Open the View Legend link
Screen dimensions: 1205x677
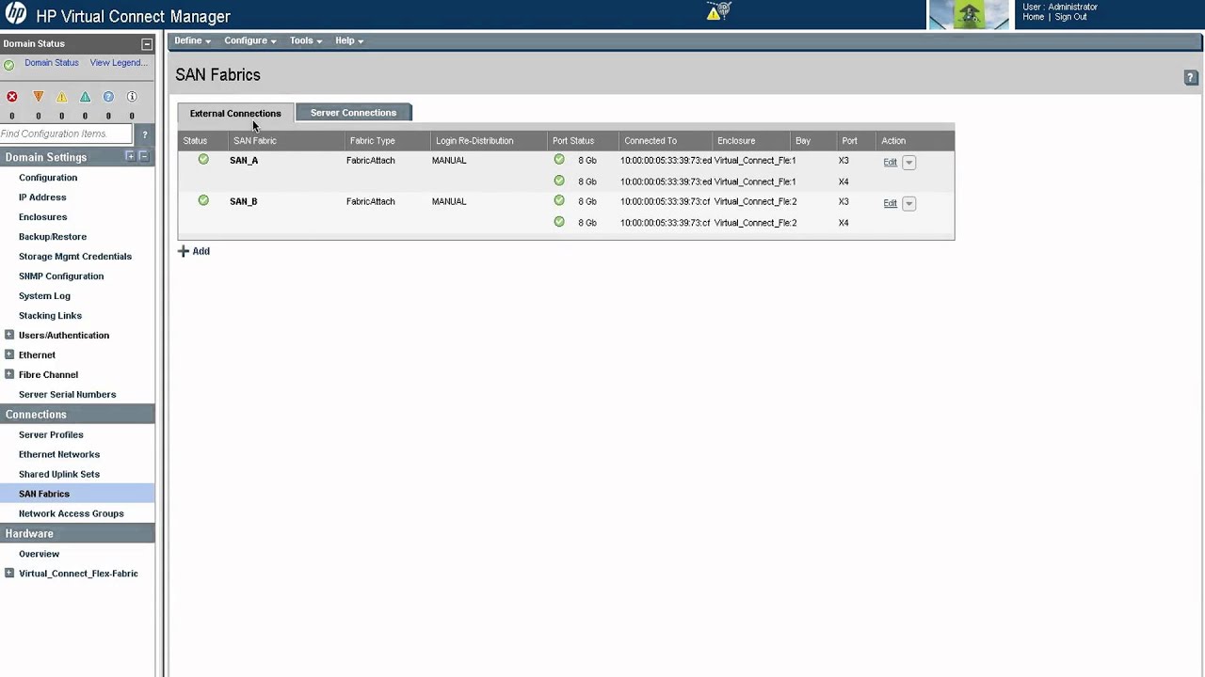(119, 63)
